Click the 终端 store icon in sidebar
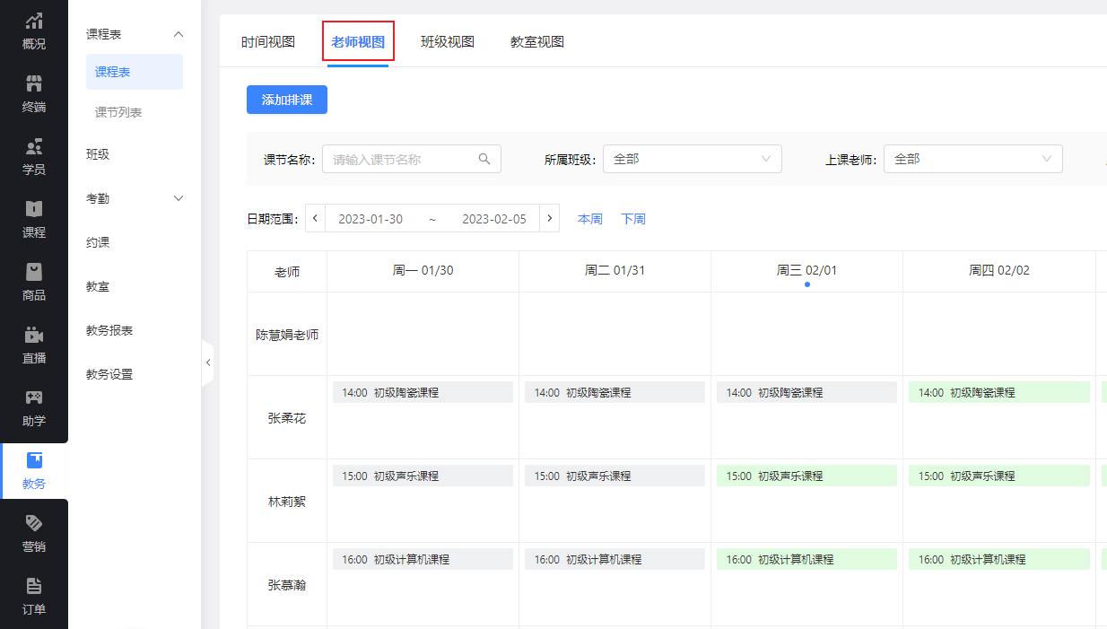 [34, 84]
